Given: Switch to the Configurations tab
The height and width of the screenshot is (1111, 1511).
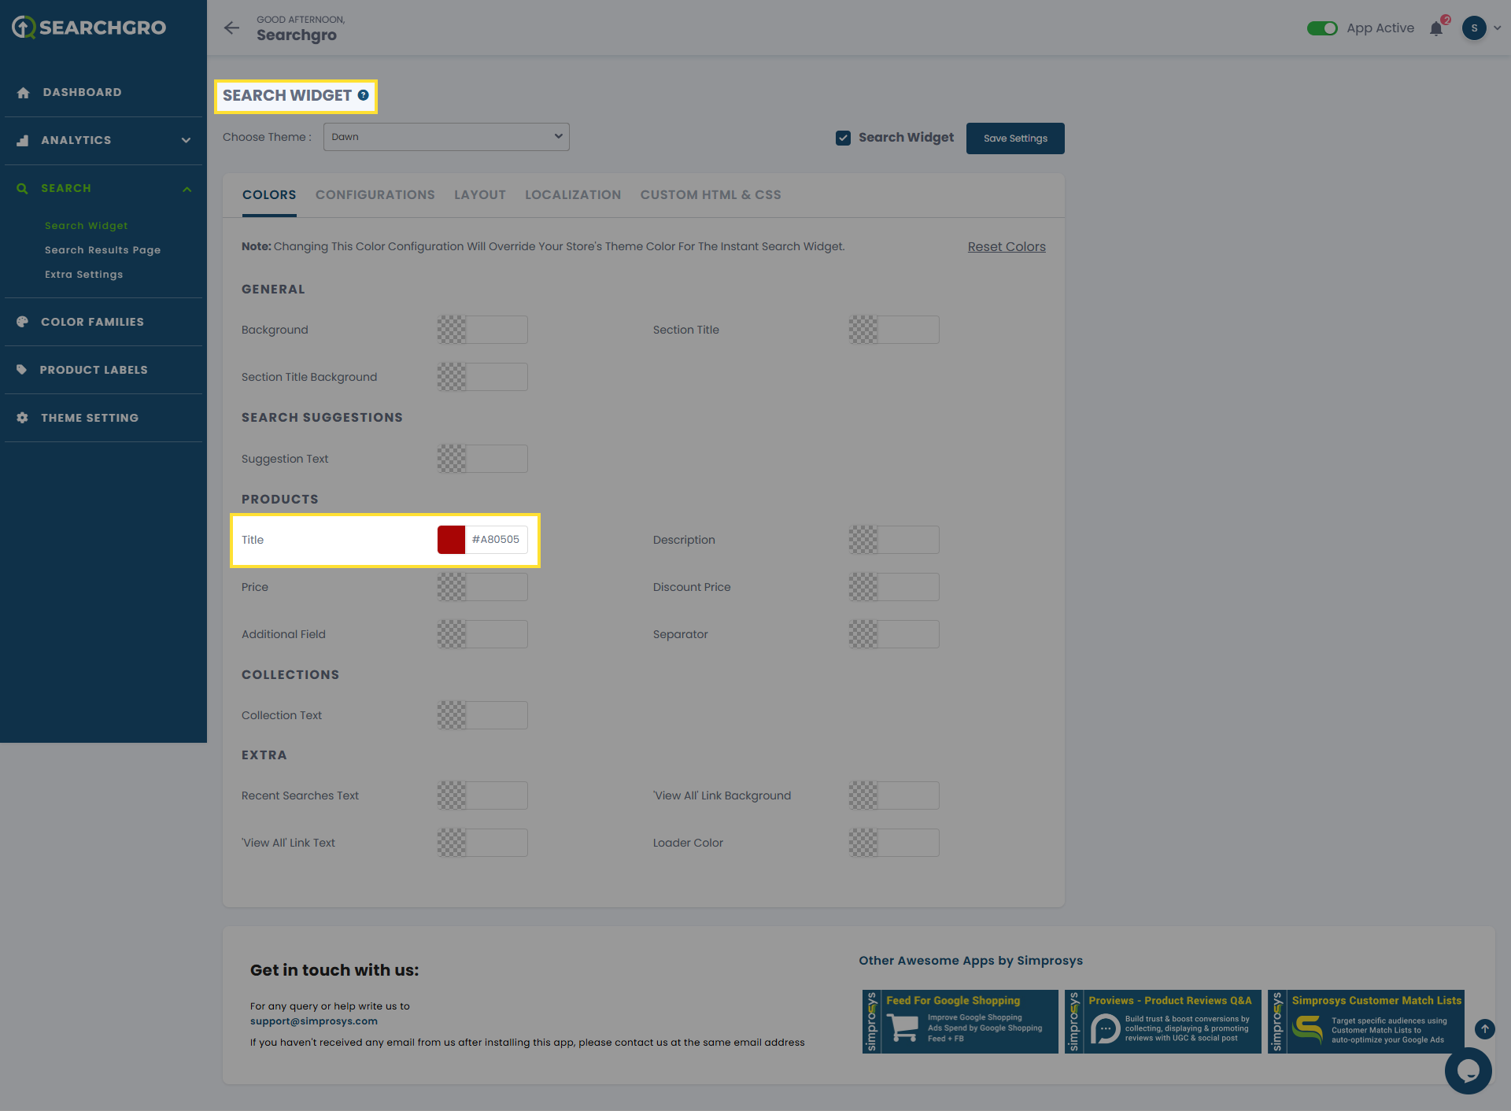Looking at the screenshot, I should pos(375,195).
